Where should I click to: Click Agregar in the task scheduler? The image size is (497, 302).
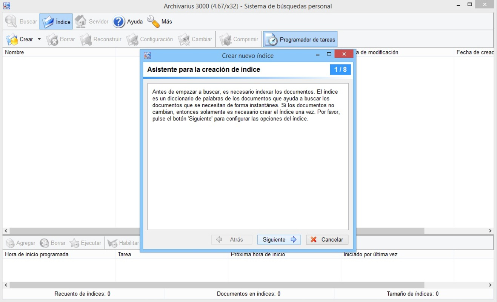click(21, 243)
